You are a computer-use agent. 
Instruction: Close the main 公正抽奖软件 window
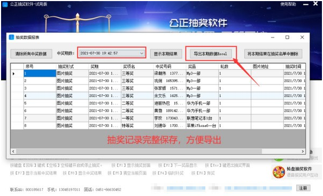point(316,4)
